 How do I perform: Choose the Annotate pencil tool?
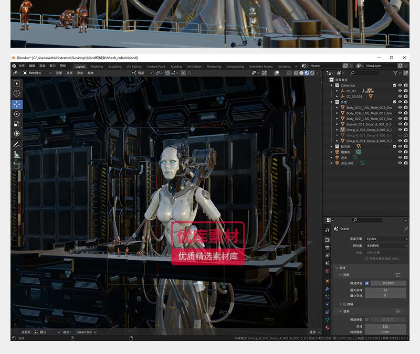pyautogui.click(x=17, y=144)
